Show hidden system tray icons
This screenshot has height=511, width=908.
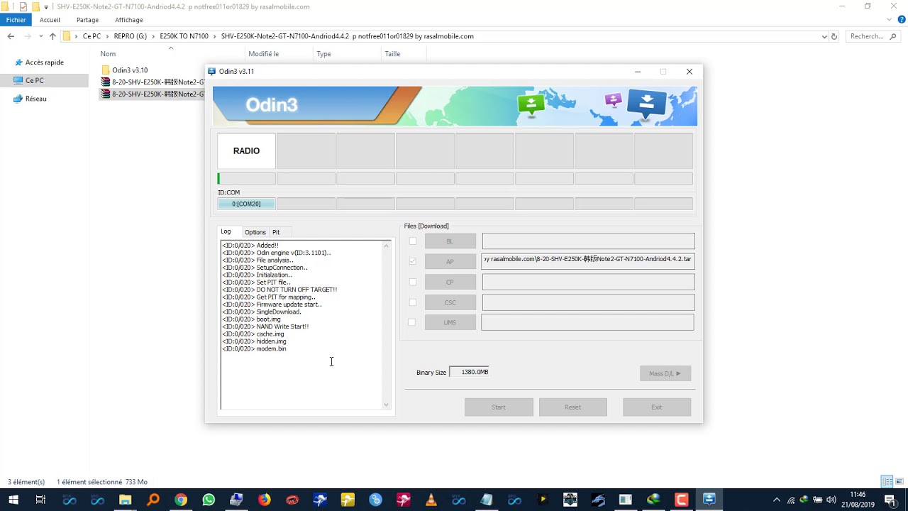click(x=777, y=500)
